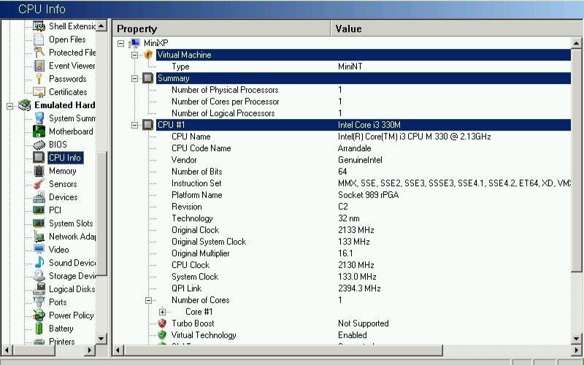Image resolution: width=584 pixels, height=365 pixels.
Task: Click left arrow of sidebar horizontal scrollbar
Action: point(7,350)
